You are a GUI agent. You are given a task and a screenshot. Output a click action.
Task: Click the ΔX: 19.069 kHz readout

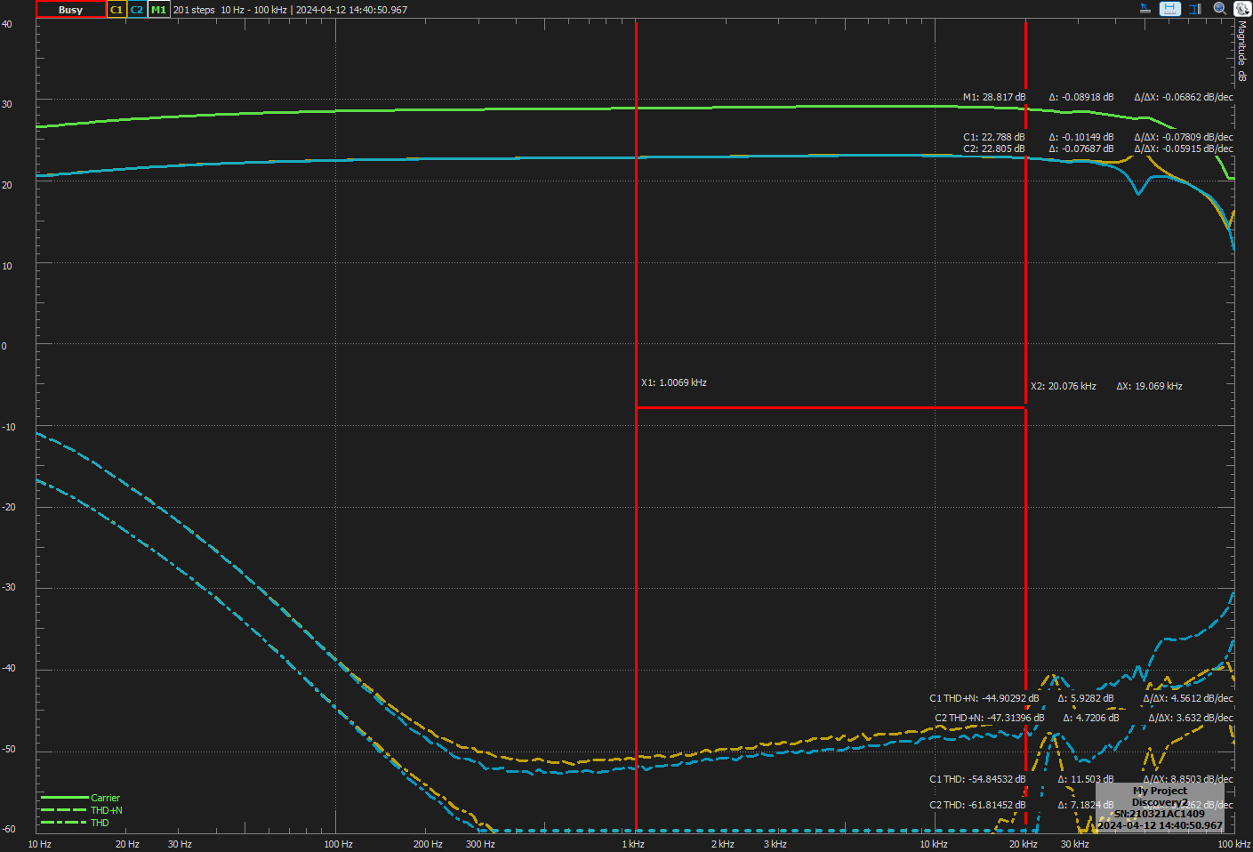click(1149, 386)
